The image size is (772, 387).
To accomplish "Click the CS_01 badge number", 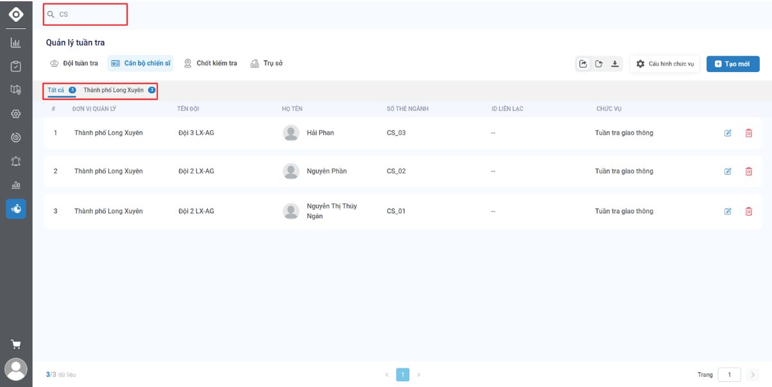I will (x=396, y=211).
